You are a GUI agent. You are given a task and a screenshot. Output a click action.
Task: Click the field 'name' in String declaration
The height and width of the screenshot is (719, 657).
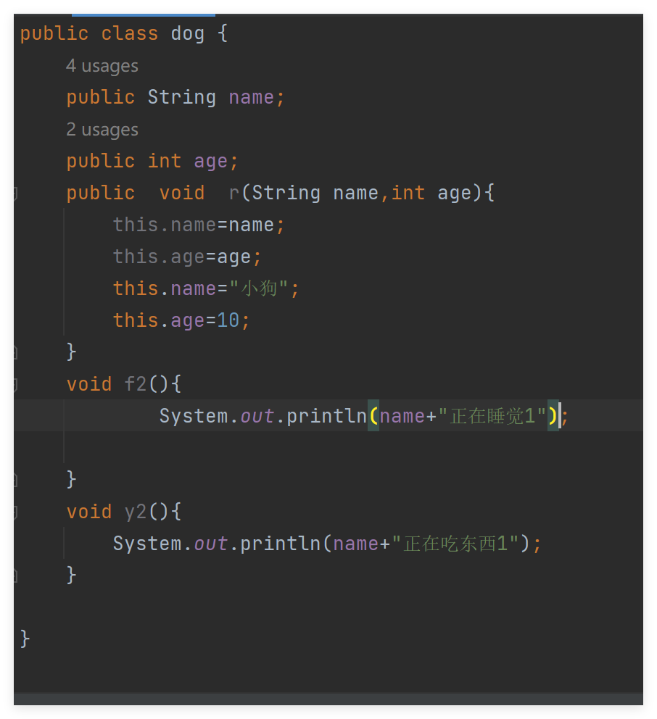click(251, 98)
